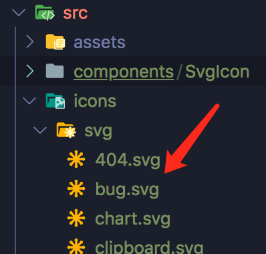Click the green src folder icon
The width and height of the screenshot is (266, 254).
pos(45,13)
